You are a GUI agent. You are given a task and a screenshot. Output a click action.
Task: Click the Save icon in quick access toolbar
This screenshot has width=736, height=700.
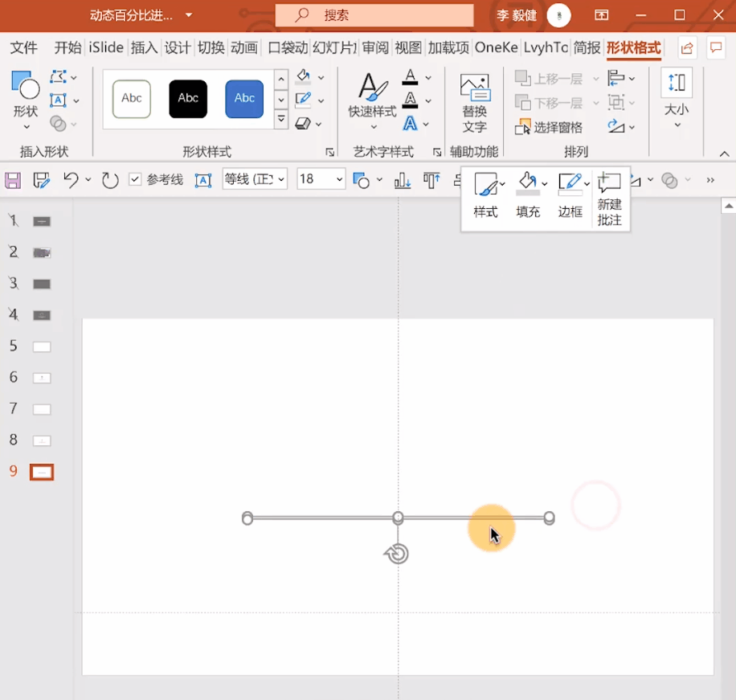coord(13,180)
